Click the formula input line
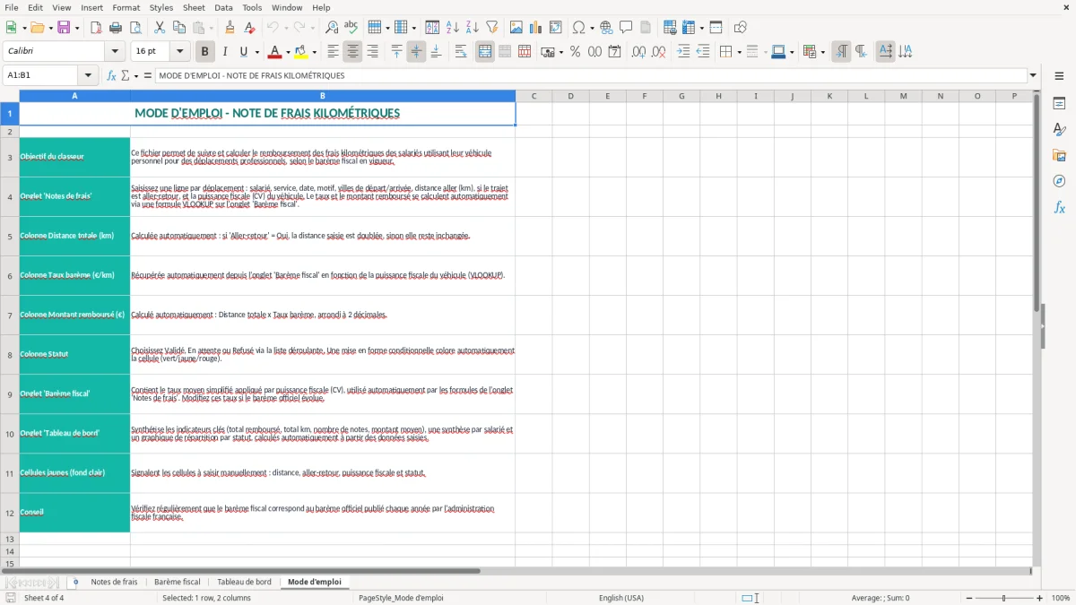This screenshot has height=605, width=1076. 591,75
